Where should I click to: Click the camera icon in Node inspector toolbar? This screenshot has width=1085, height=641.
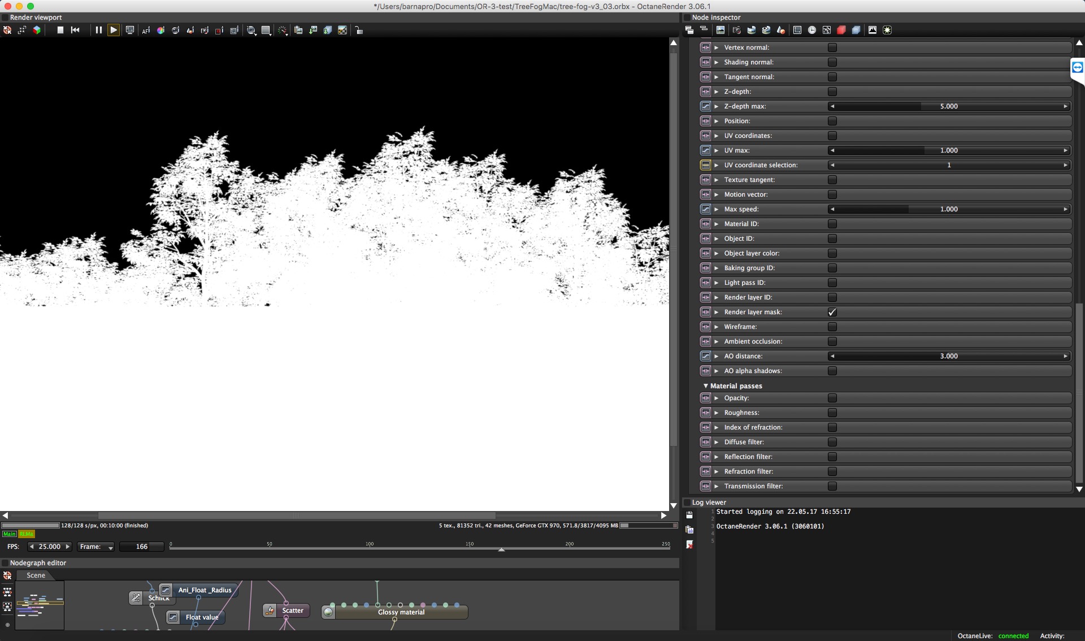pos(736,30)
